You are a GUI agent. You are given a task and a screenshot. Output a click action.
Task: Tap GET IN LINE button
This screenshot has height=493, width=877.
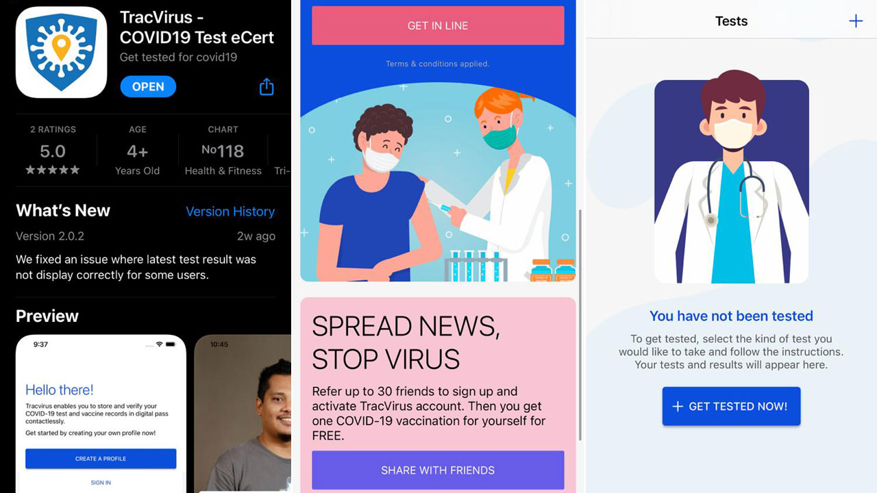point(438,25)
